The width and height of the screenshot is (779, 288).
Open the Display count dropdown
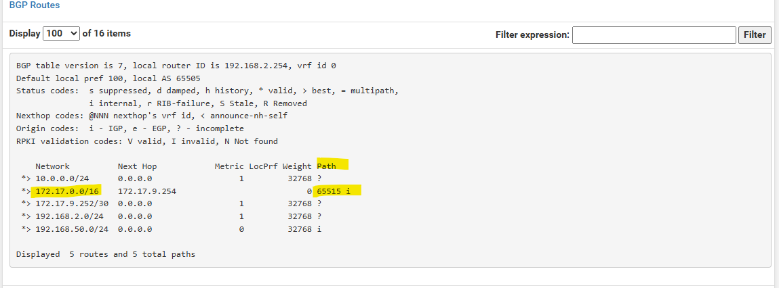click(62, 34)
